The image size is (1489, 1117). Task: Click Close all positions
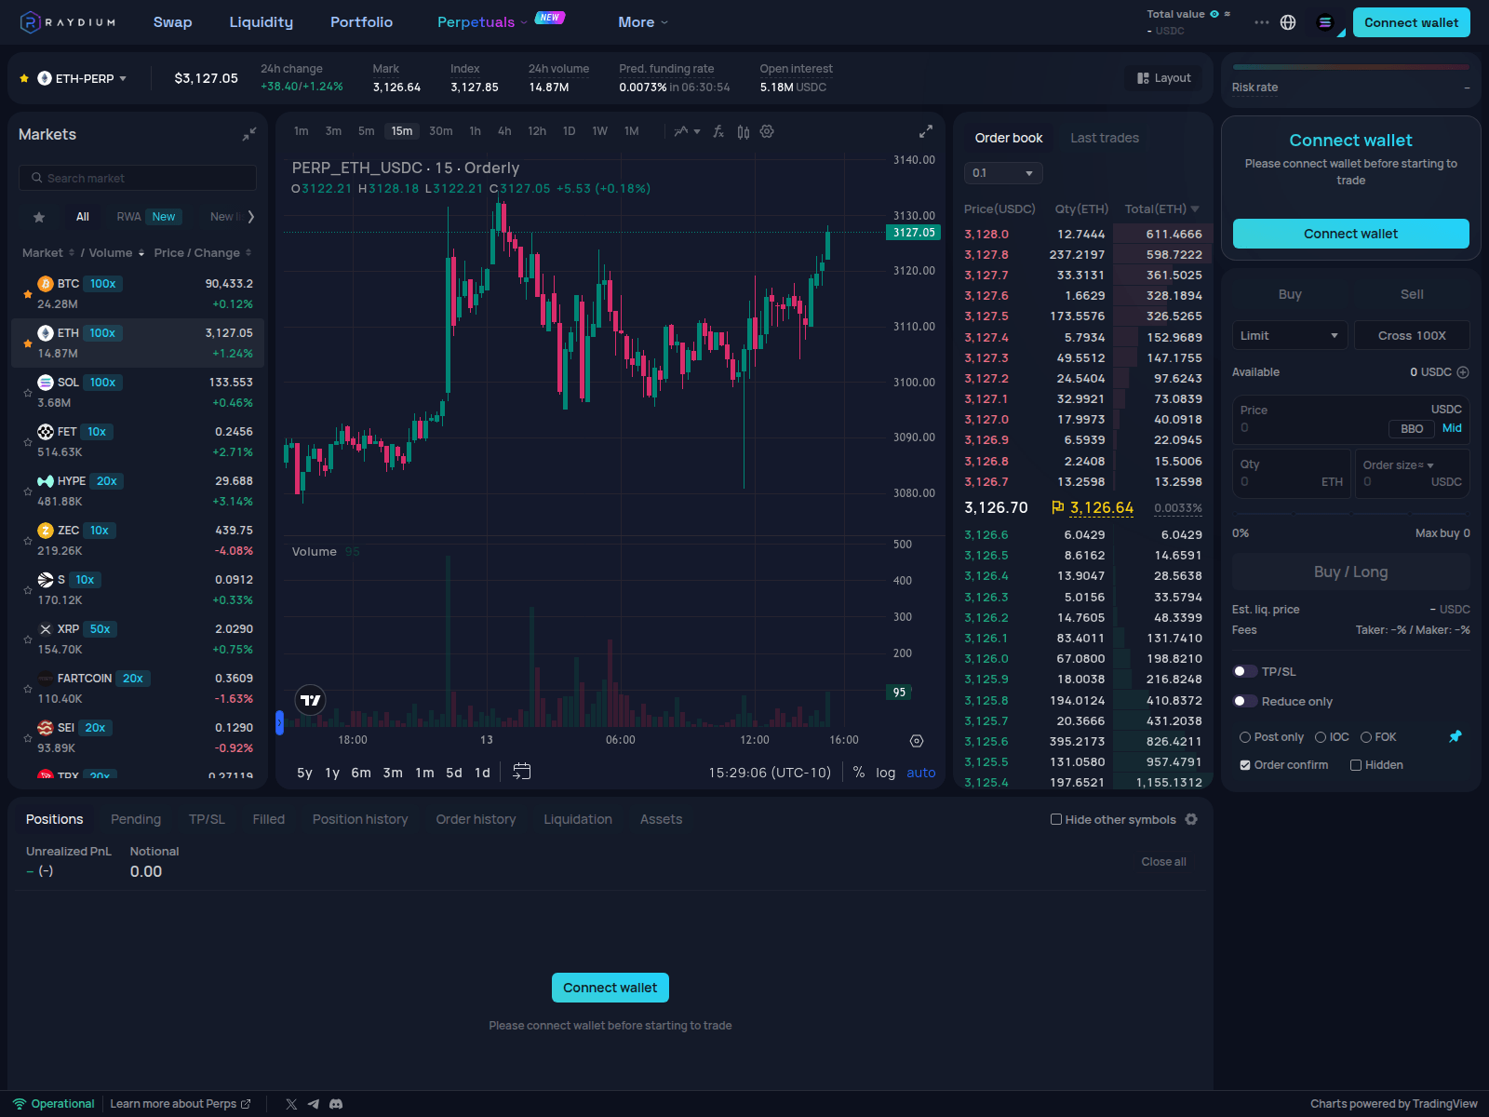pos(1164,862)
